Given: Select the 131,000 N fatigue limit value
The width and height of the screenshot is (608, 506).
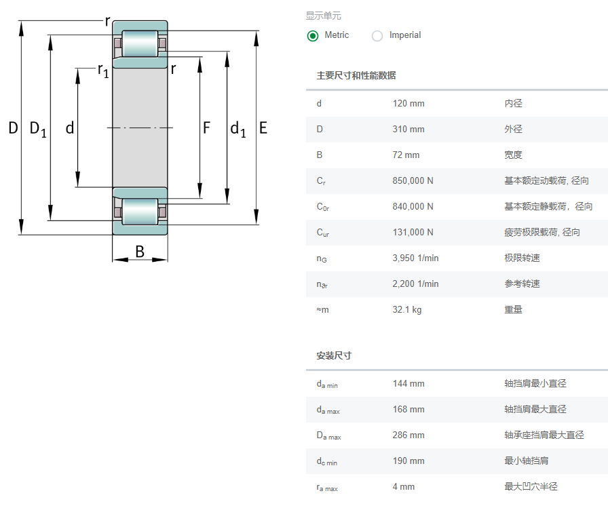Looking at the screenshot, I should (413, 233).
